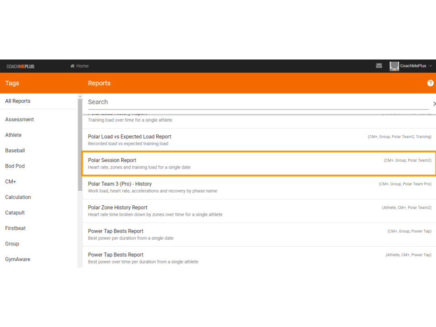
Task: Click '(Athlete, CM+, Power Tap)' tags text
Action: 408,255
